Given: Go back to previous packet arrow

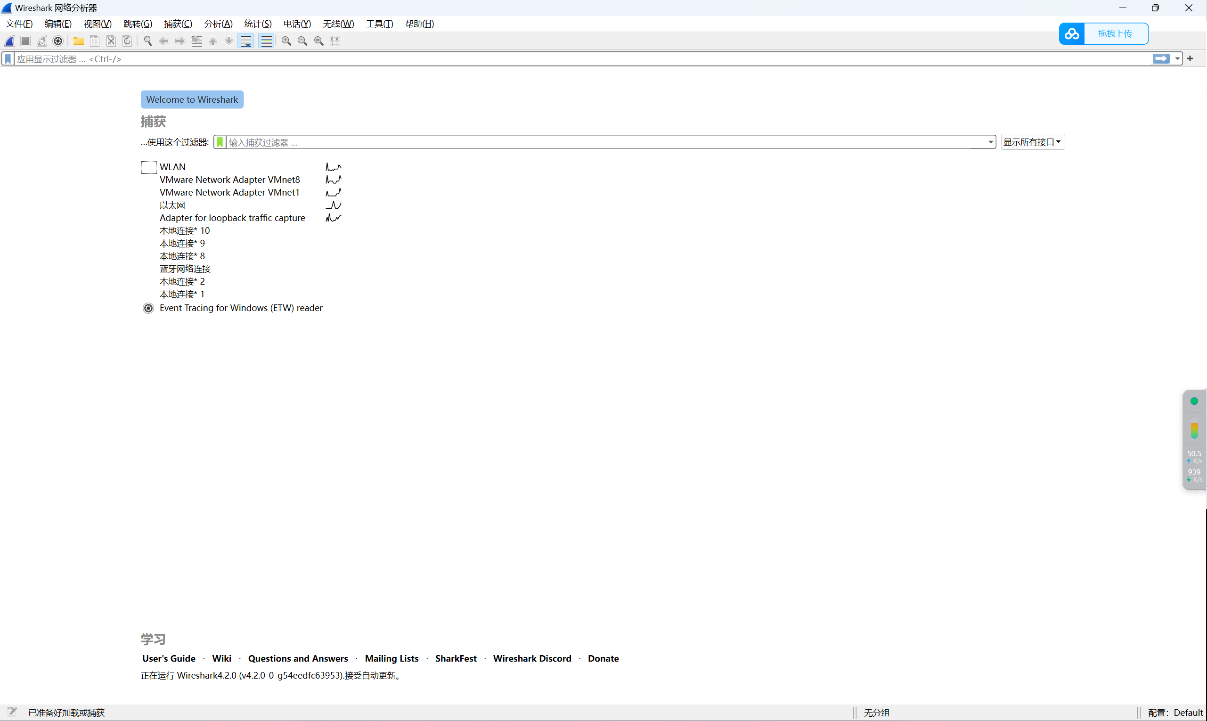Looking at the screenshot, I should (x=164, y=41).
